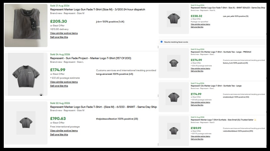Open the three-dot menu after the £205.30 listing
The width and height of the screenshot is (270, 151).
coord(158,47)
